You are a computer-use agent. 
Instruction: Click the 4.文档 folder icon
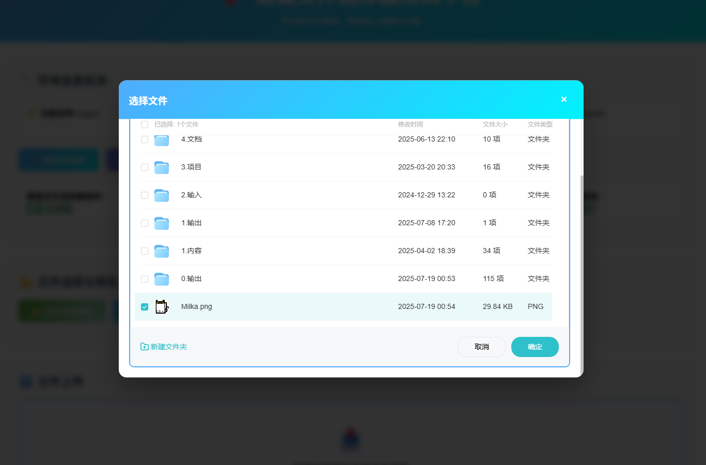[162, 140]
